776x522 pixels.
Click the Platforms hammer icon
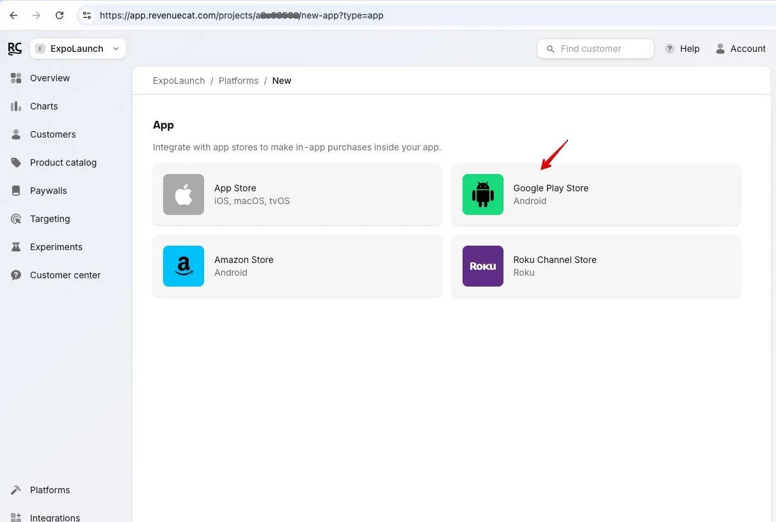click(x=17, y=490)
